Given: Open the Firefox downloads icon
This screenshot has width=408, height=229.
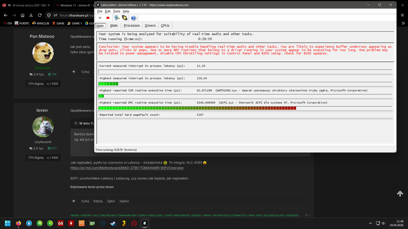Looking at the screenshot, I should (31, 15).
